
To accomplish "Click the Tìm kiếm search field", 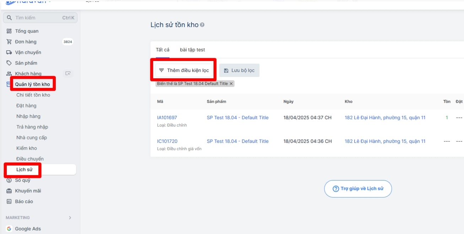I will coord(37,18).
